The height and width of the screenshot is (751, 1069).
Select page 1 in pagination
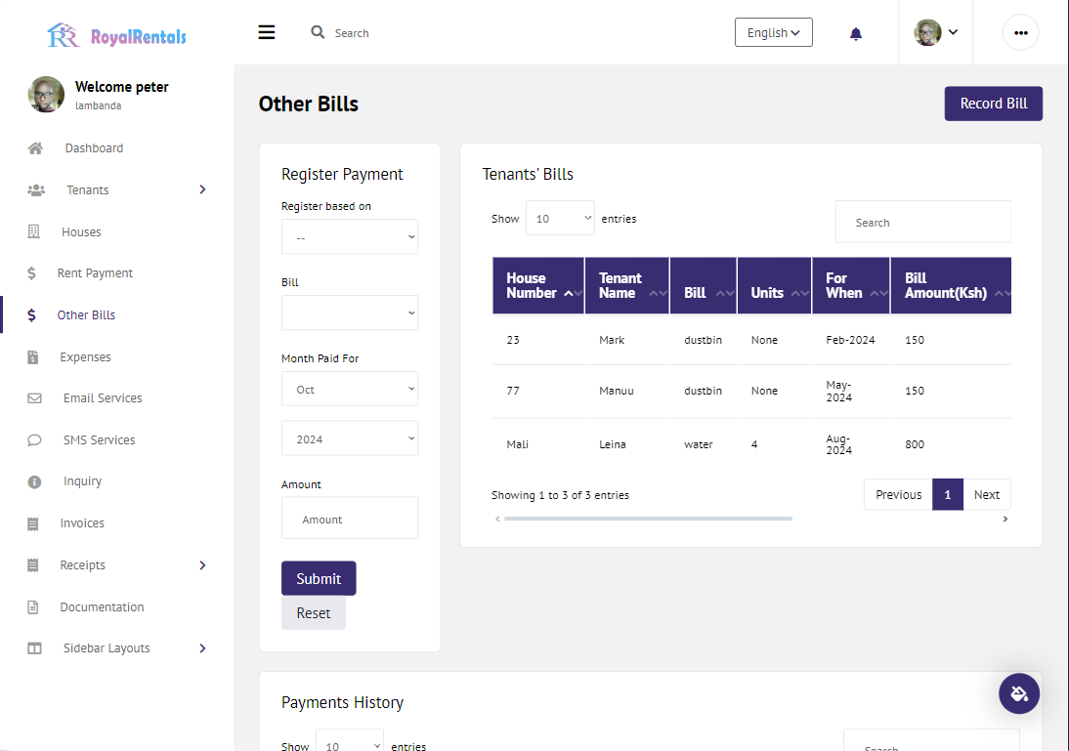pos(948,495)
